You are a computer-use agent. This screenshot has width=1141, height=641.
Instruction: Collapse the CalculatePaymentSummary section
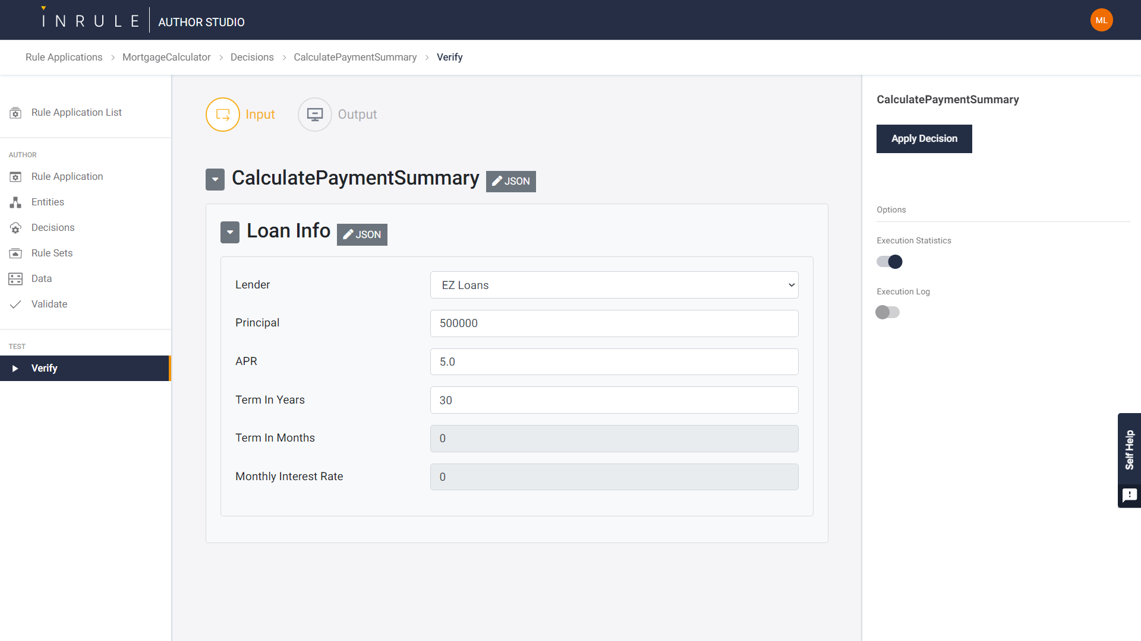point(215,179)
